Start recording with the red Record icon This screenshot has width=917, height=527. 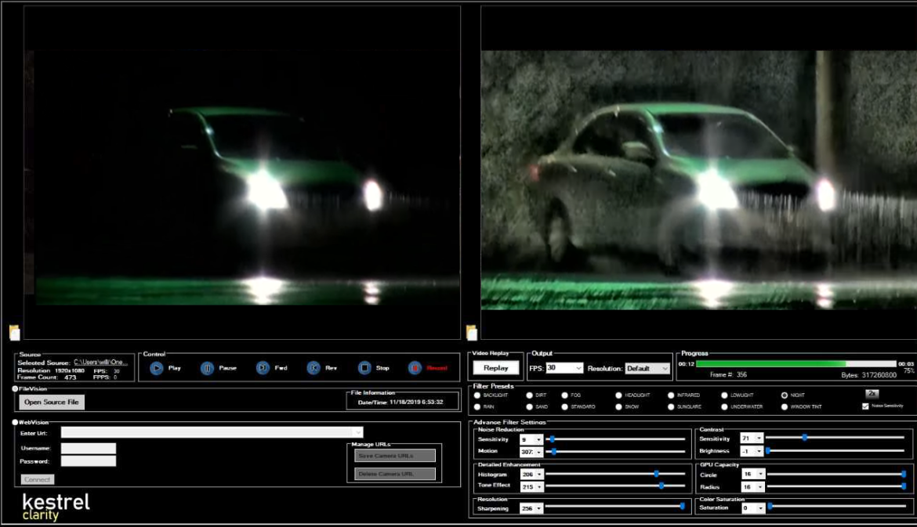(x=415, y=368)
